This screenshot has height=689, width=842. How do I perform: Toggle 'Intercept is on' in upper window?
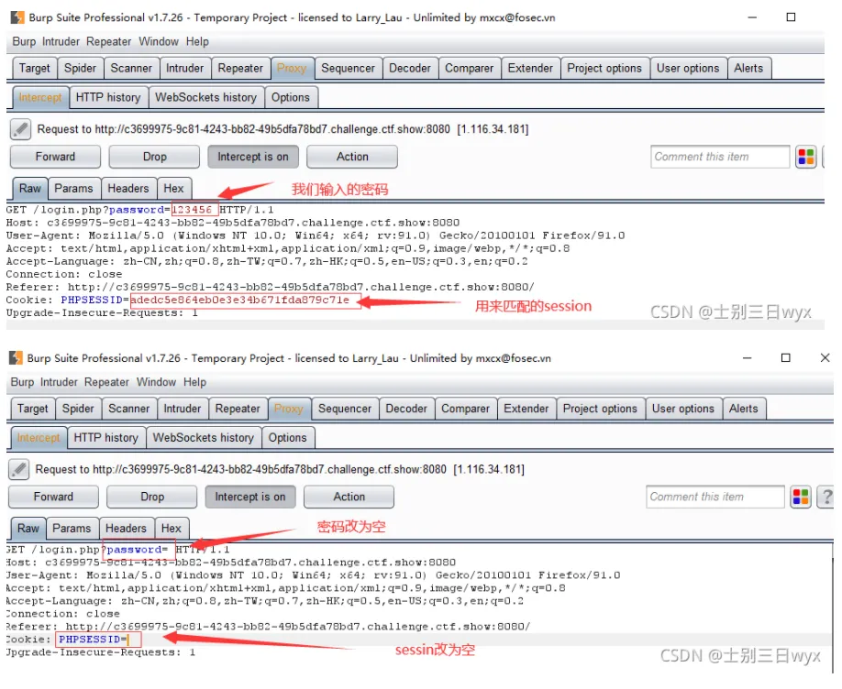[253, 157]
